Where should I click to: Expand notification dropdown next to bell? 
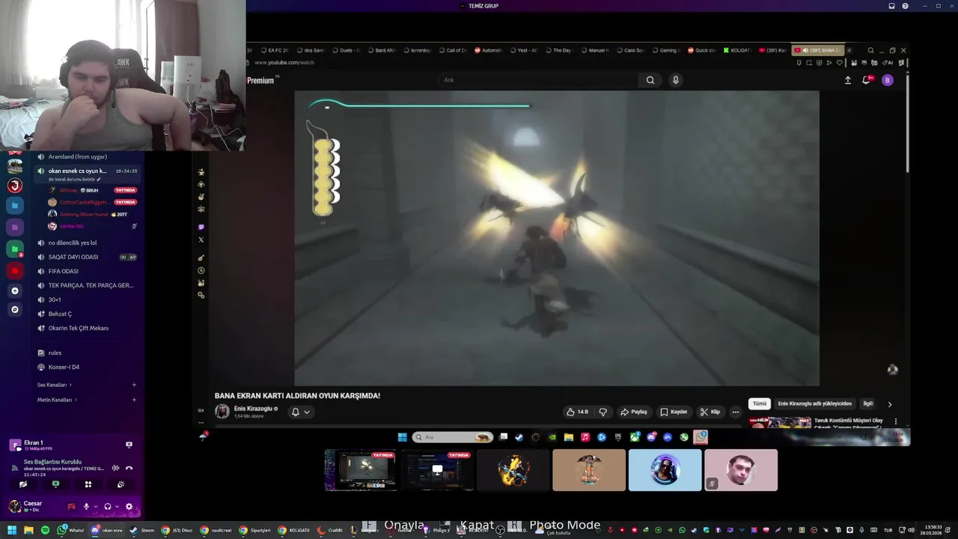coord(306,412)
